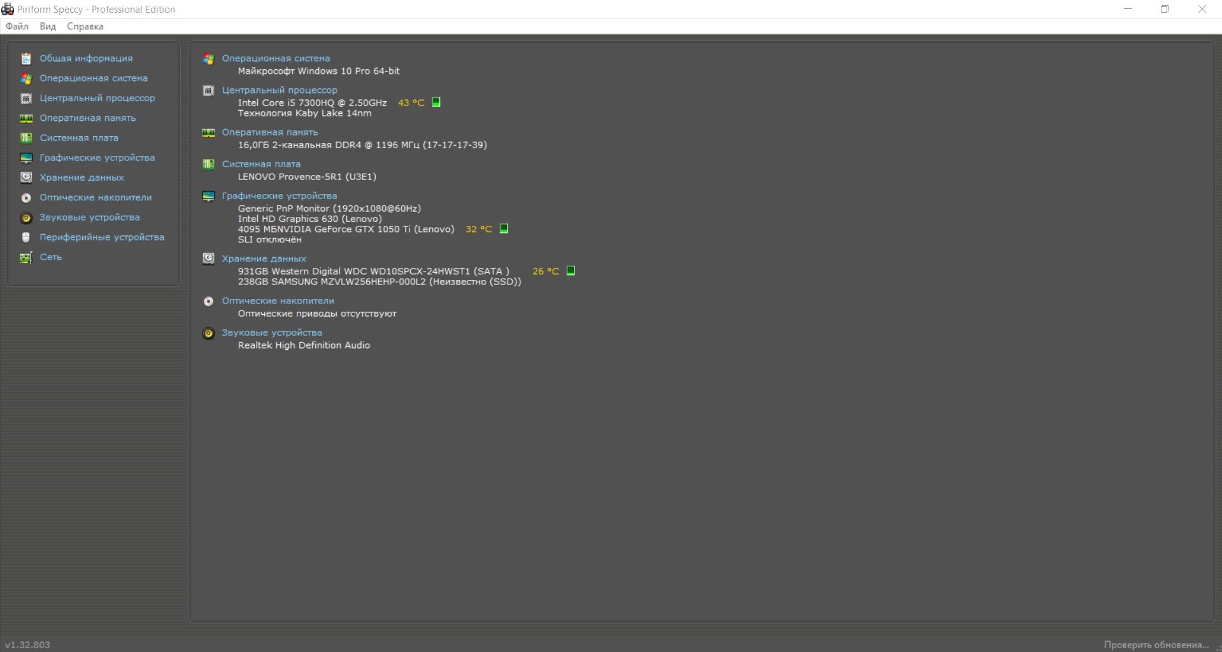The image size is (1222, 652).
Task: Go to Операционная система section in sidebar
Action: [94, 78]
